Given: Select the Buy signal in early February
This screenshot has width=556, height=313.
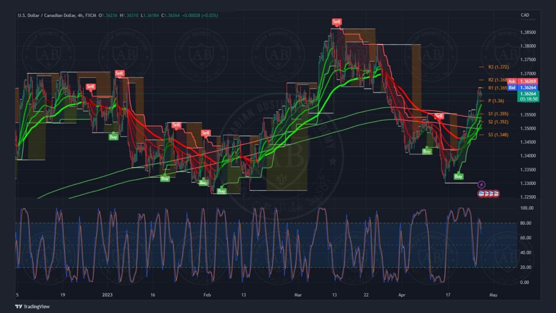Looking at the screenshot, I should [x=221, y=191].
